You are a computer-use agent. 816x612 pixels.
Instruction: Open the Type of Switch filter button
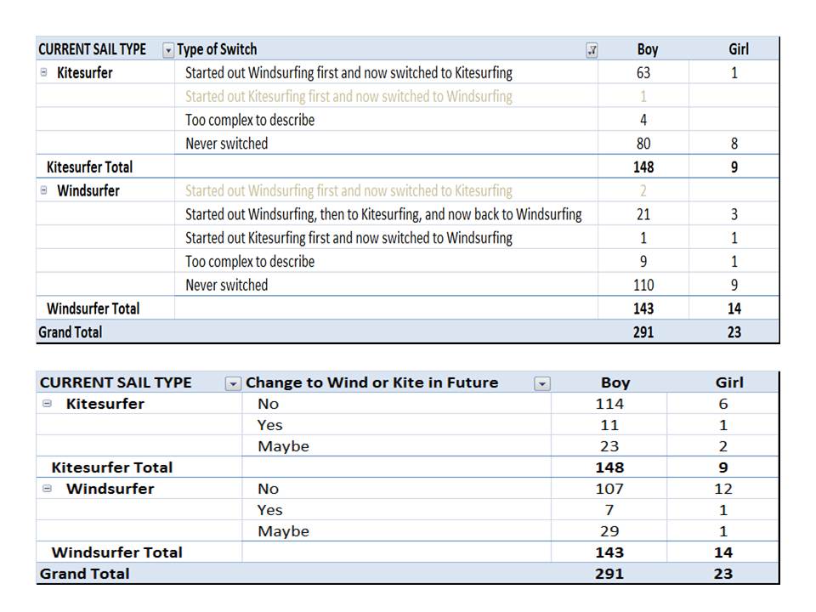click(x=592, y=50)
